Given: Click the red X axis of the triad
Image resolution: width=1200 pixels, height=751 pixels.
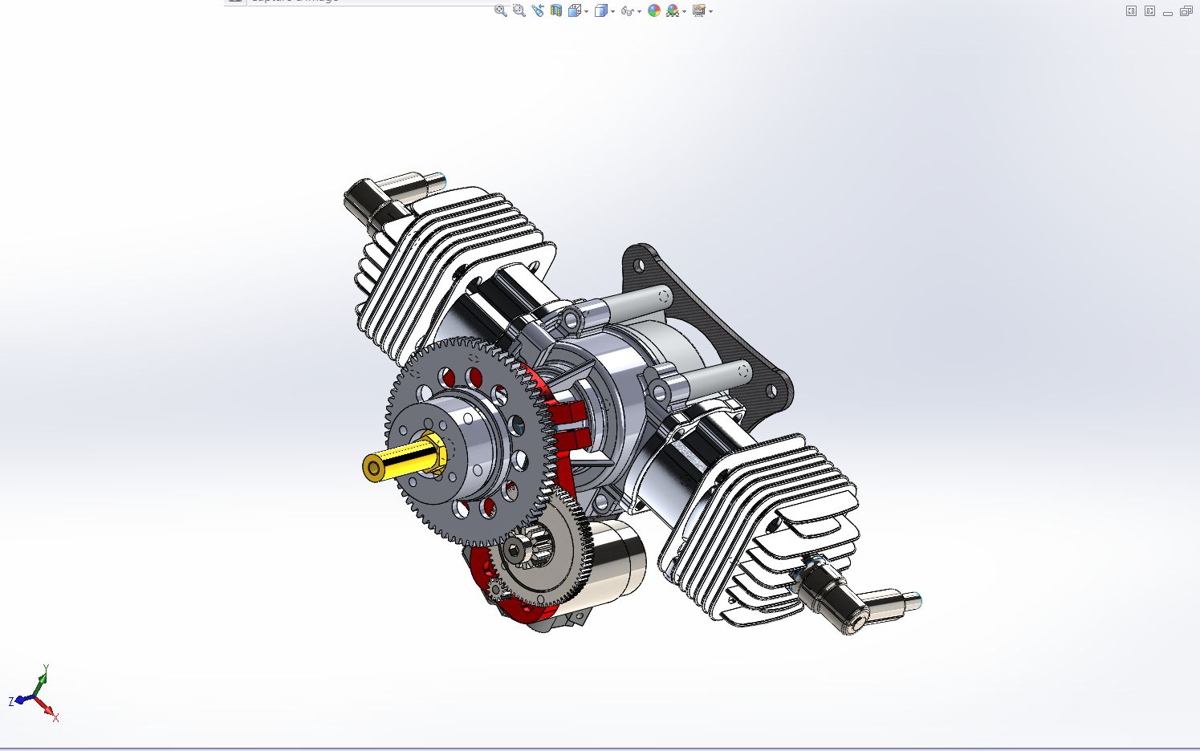Looking at the screenshot, I should pyautogui.click(x=47, y=708).
